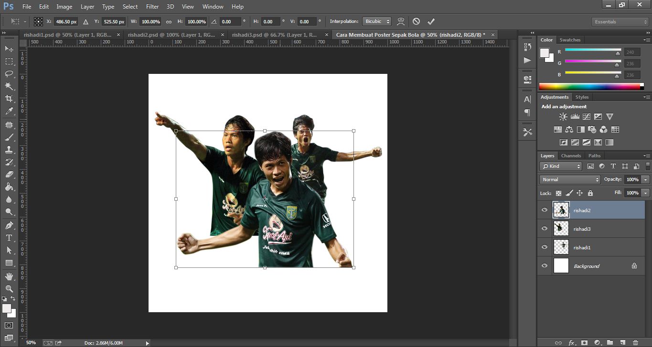The width and height of the screenshot is (652, 347).
Task: Toggle Quick Mask mode
Action: point(9,325)
